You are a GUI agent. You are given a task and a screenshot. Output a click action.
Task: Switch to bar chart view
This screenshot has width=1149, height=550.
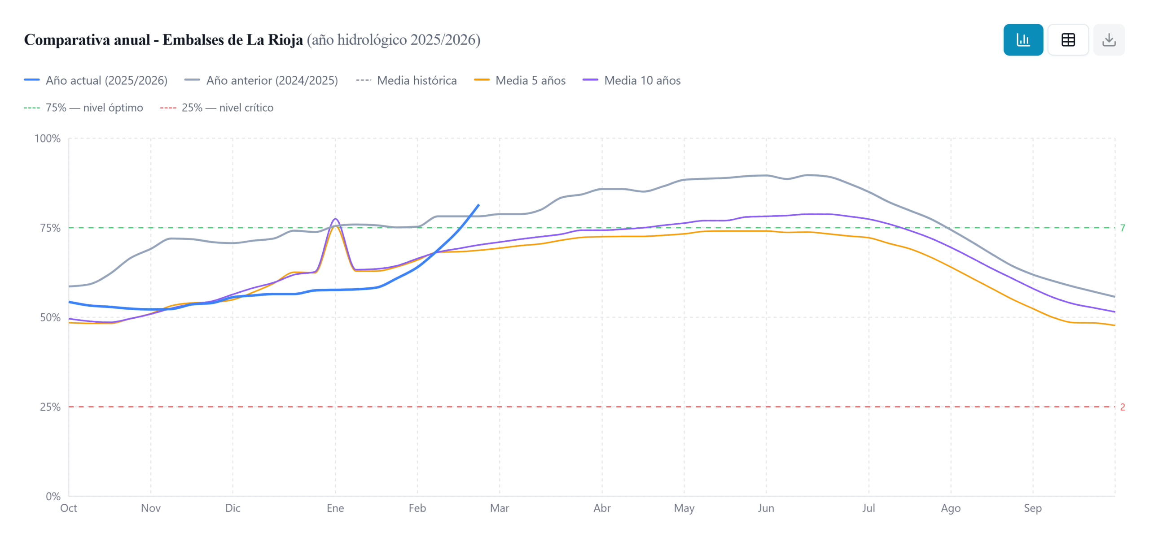[1022, 40]
